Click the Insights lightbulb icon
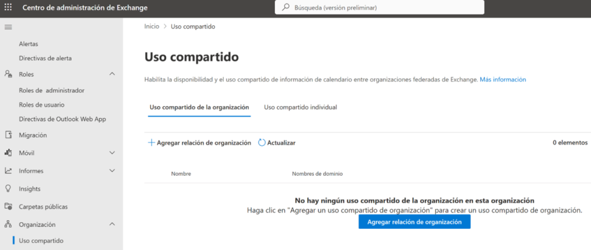 click(x=8, y=189)
